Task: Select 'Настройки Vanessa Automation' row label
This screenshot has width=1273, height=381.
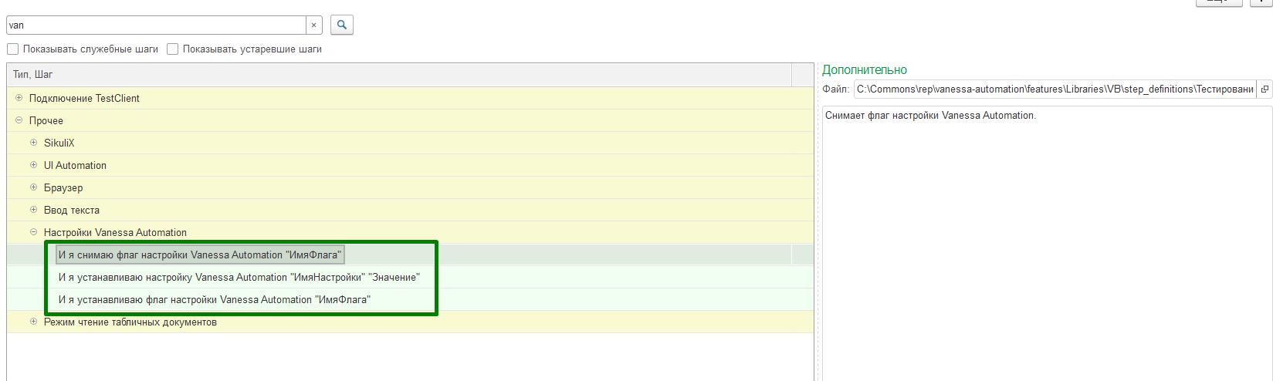Action: (115, 233)
